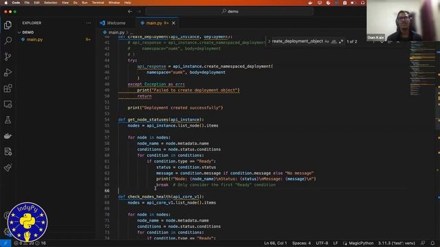Click Ln 66, Col 1 in status bar

(276, 243)
